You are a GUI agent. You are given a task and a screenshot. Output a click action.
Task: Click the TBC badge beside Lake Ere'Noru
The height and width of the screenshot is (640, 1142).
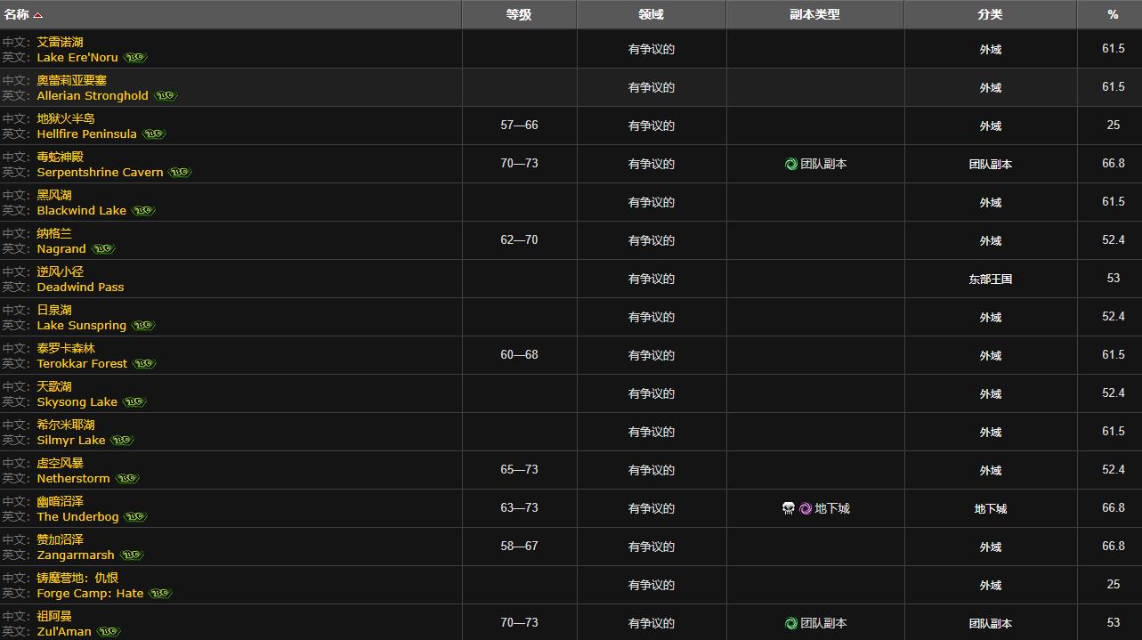point(135,58)
